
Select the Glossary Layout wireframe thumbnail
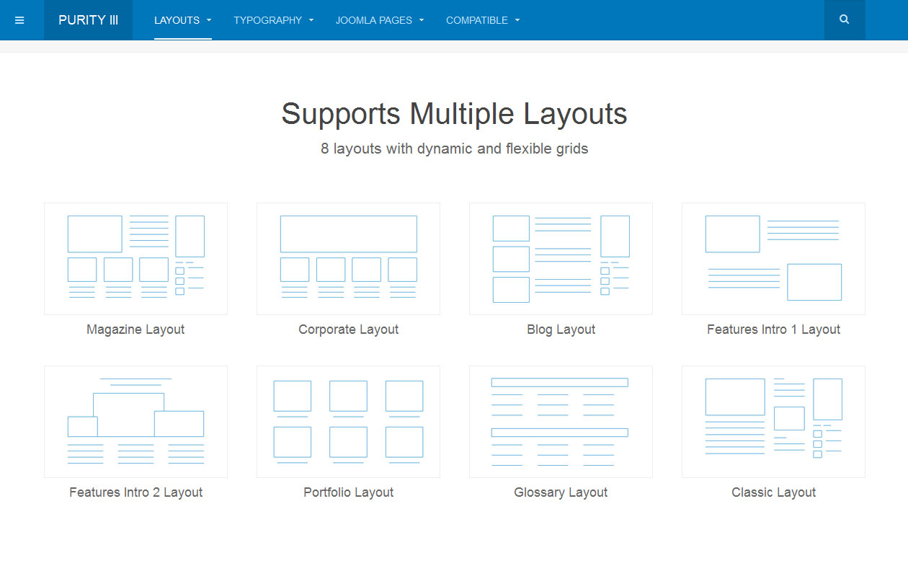point(561,421)
